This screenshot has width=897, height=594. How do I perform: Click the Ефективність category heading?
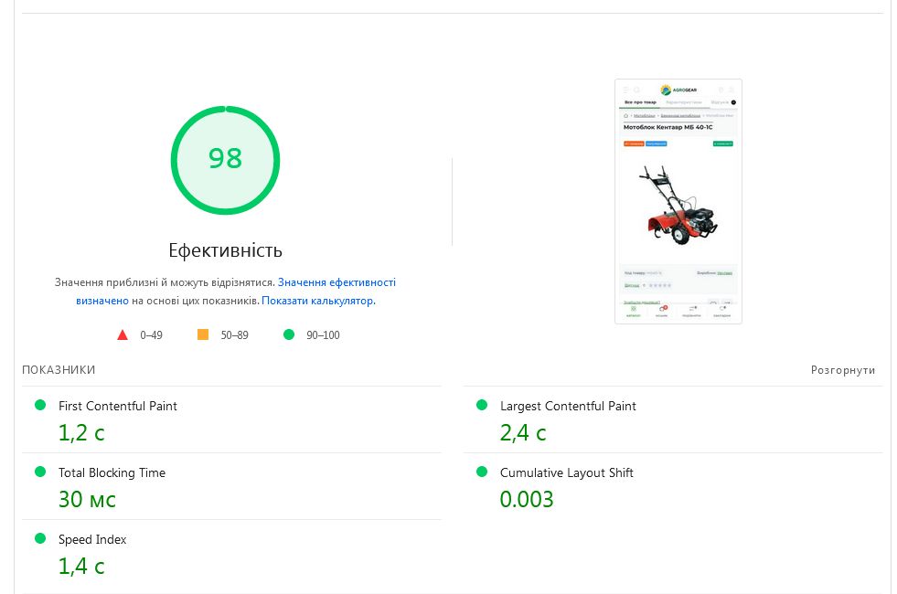[x=225, y=250]
